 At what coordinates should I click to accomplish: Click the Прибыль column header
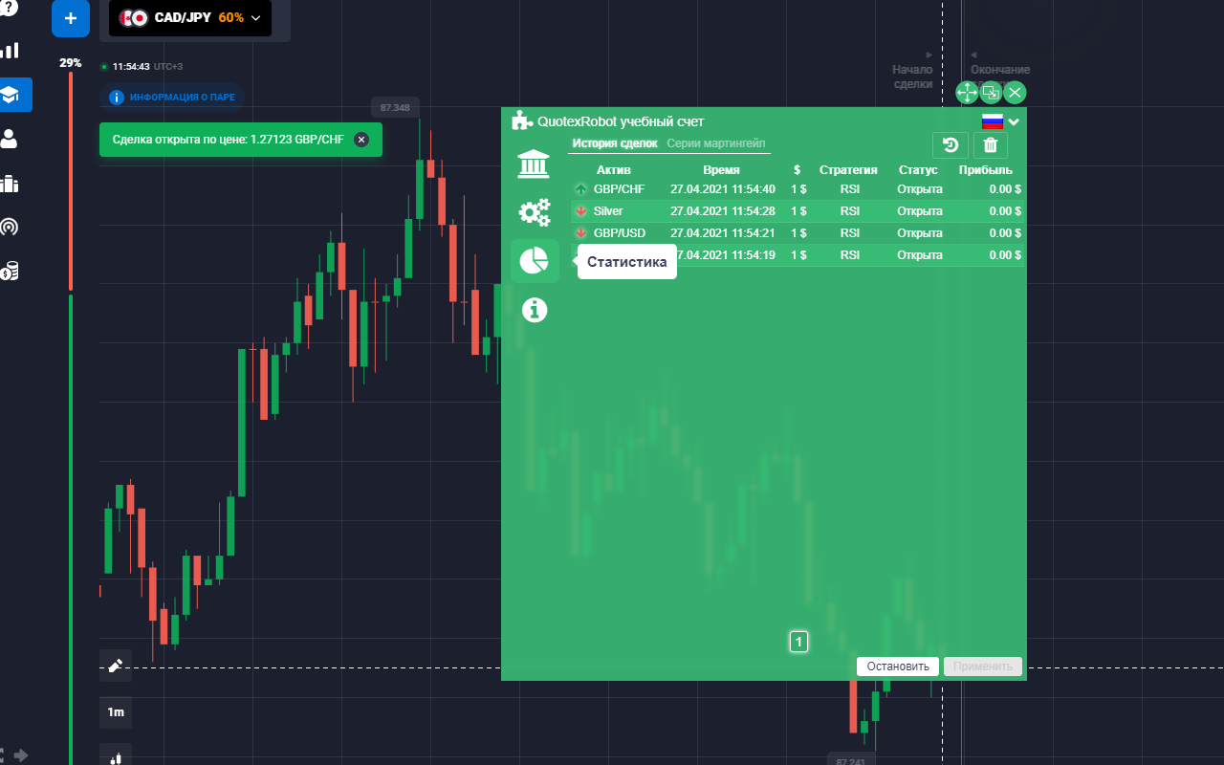click(x=985, y=170)
